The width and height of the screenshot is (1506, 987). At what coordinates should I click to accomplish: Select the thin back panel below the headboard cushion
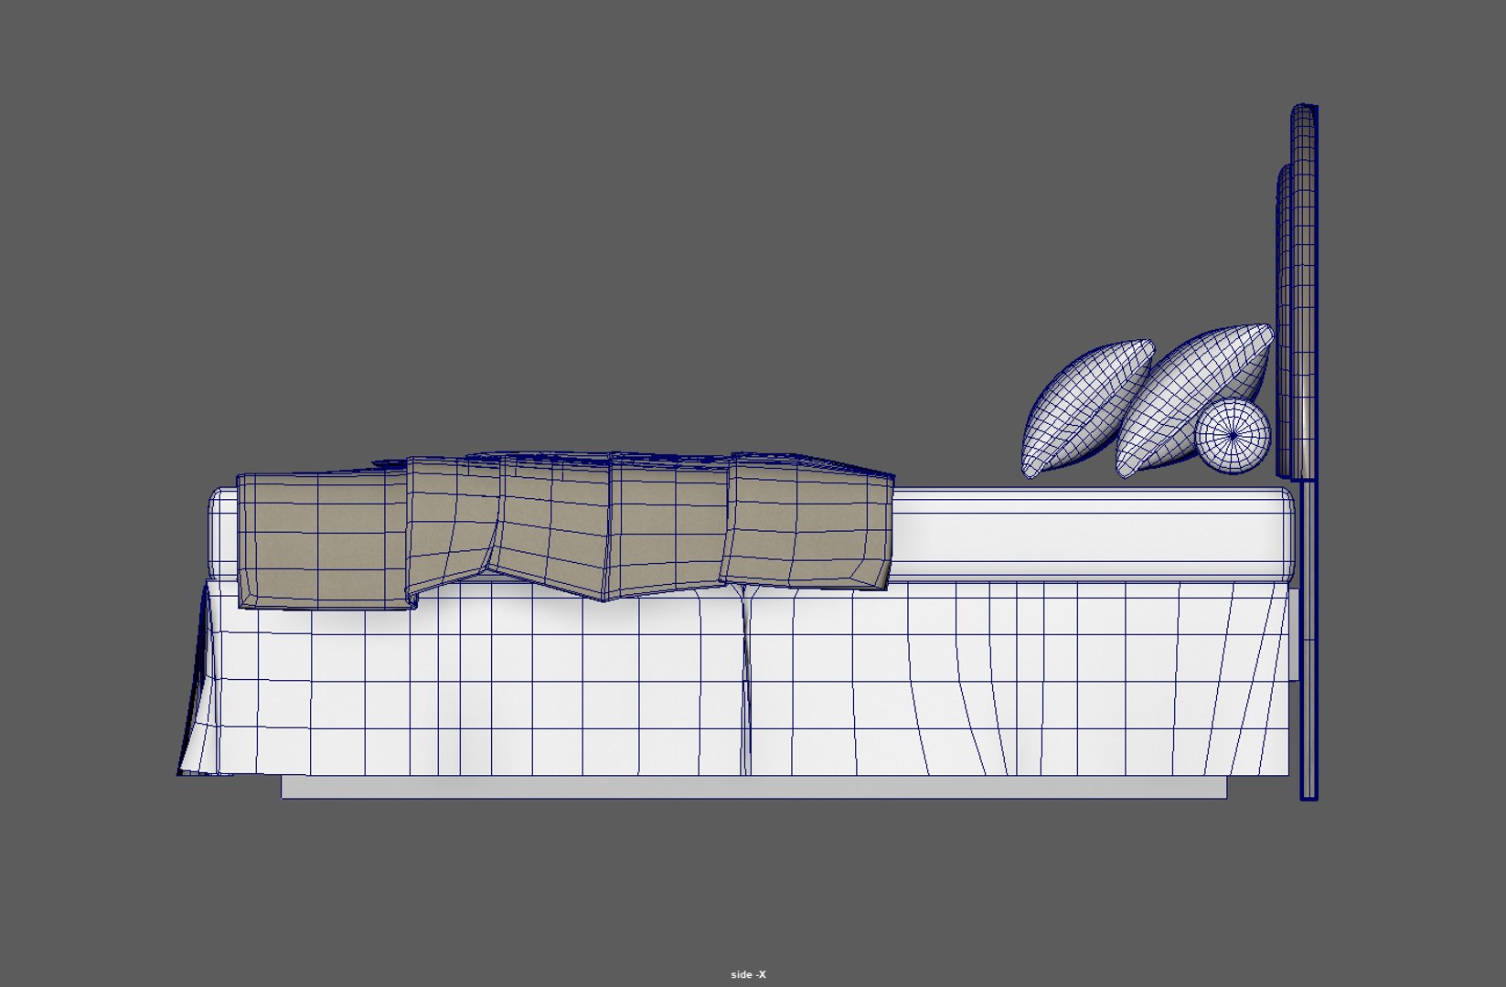1308,640
